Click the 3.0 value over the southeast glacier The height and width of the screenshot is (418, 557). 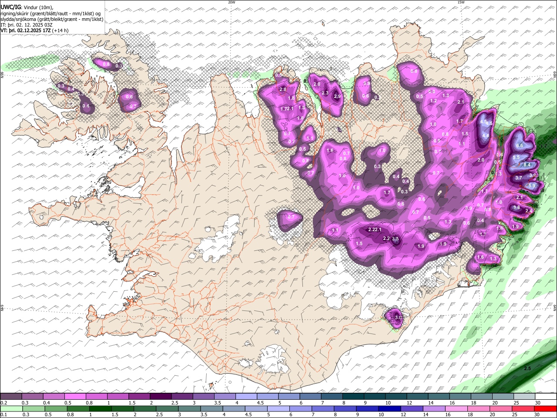point(398,318)
